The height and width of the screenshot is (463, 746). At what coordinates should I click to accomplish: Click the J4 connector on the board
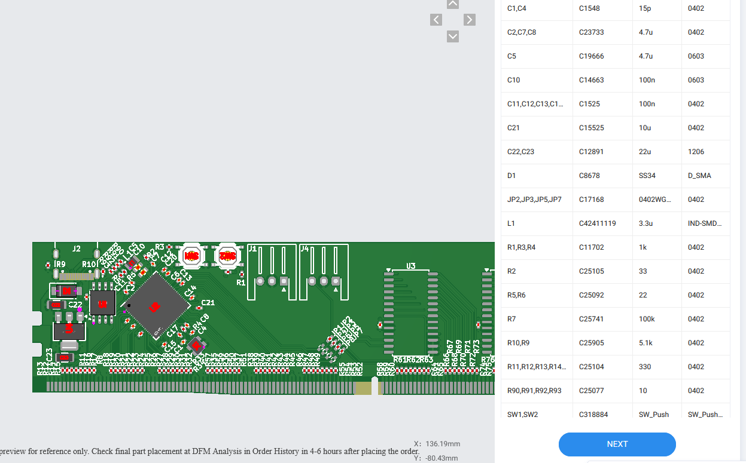click(324, 272)
